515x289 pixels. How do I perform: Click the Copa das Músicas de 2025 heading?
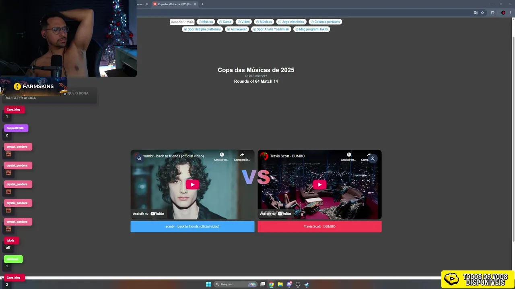(256, 70)
